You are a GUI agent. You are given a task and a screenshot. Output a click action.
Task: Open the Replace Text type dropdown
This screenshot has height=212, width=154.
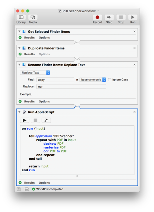pos(35,73)
